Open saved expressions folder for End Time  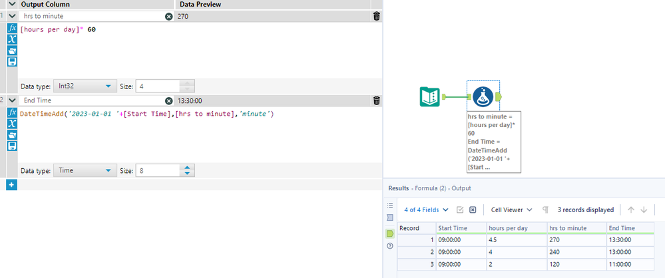(x=12, y=135)
